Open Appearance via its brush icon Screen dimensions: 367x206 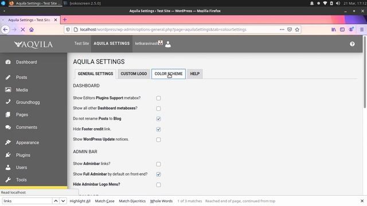[8, 142]
